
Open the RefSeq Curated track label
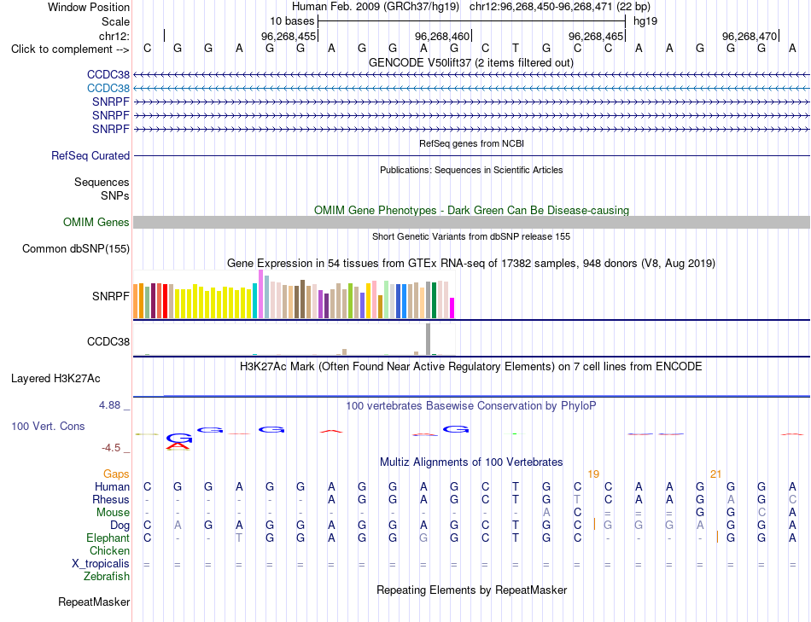coord(90,155)
